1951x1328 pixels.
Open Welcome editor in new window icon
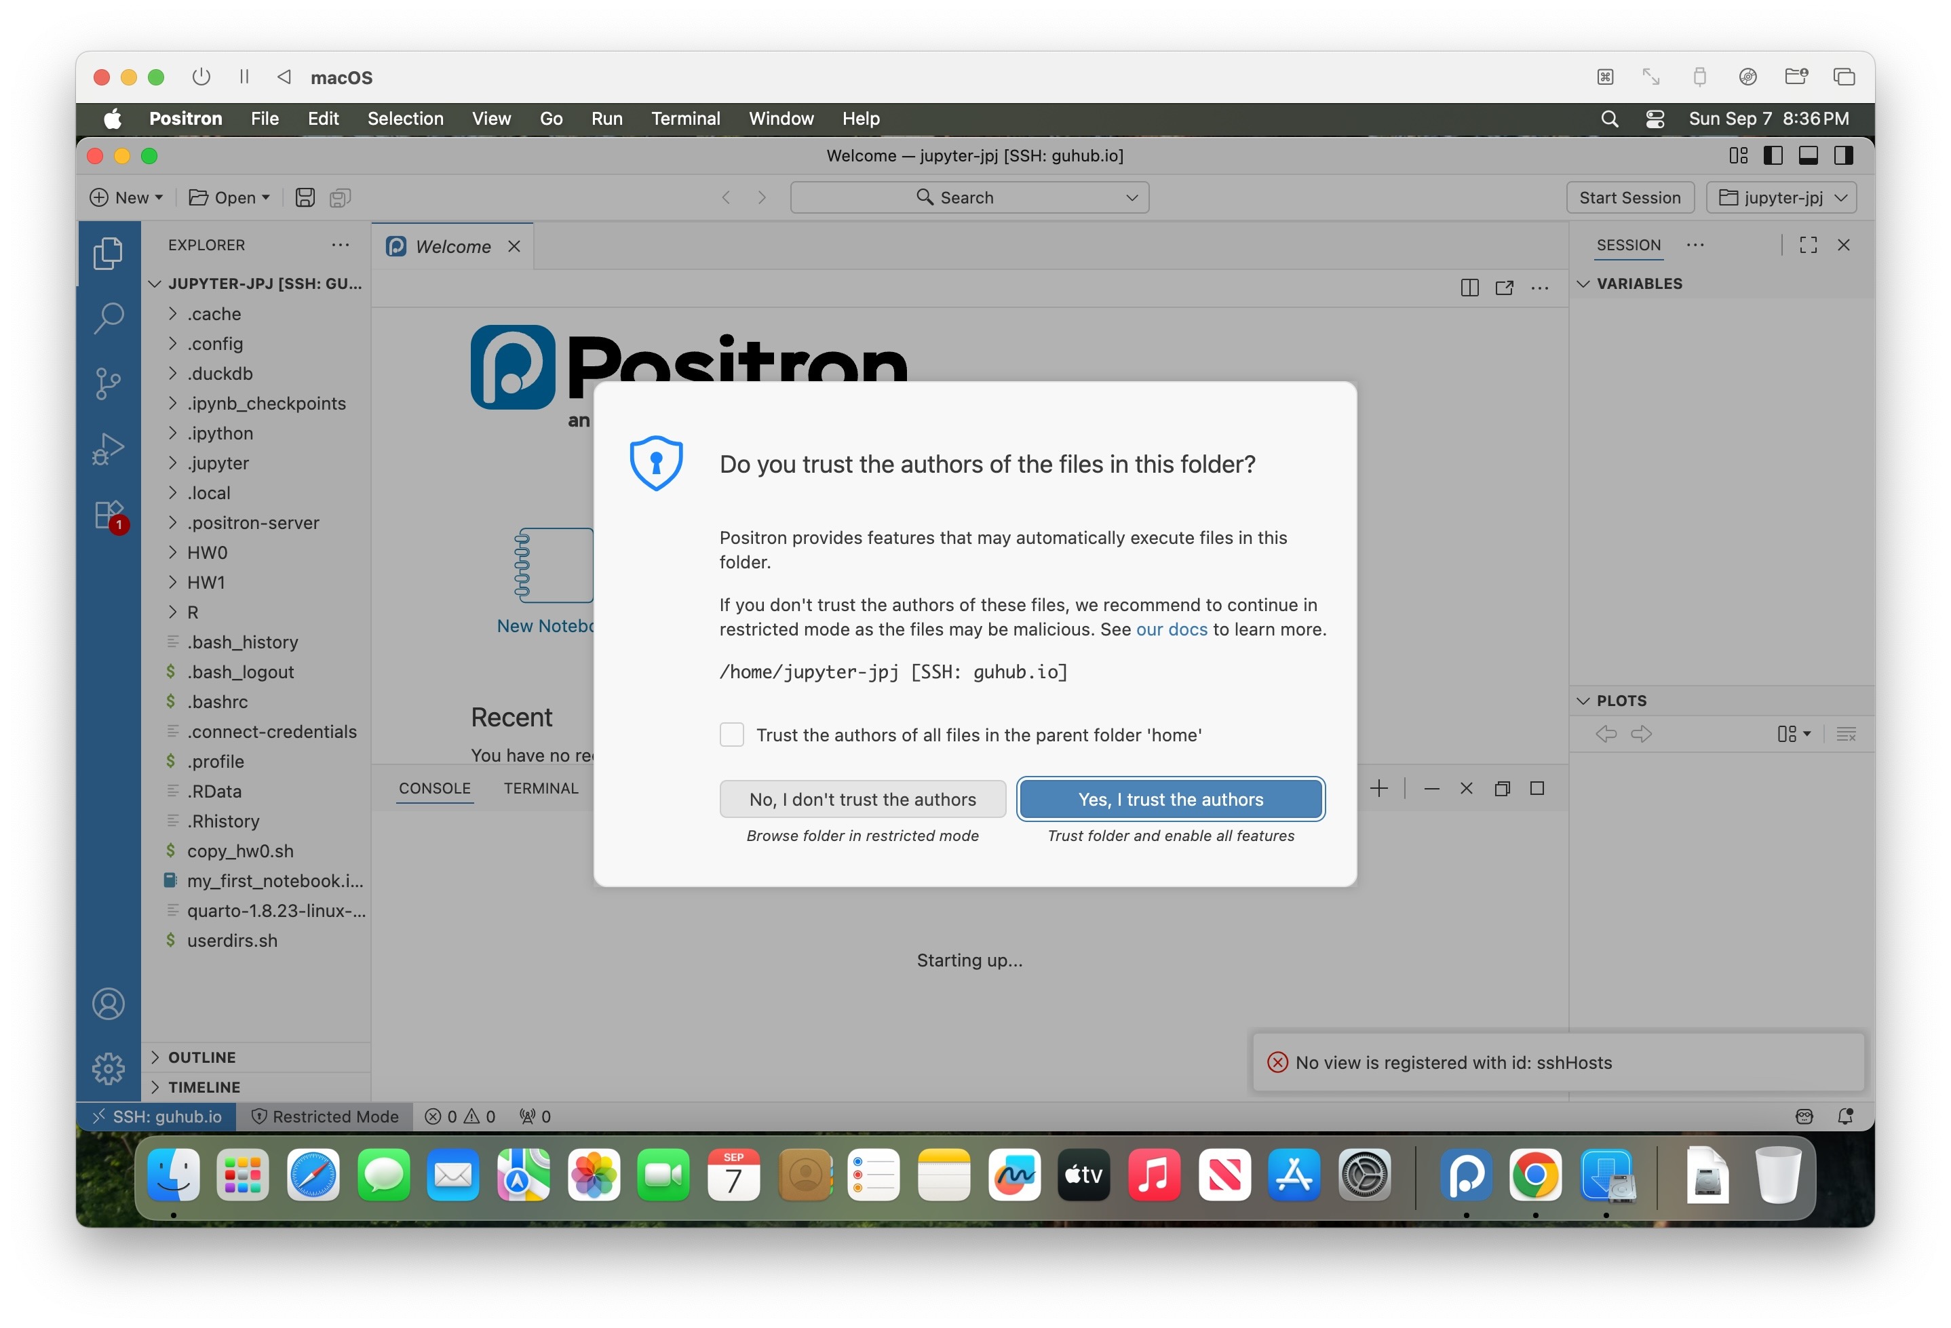coord(1505,288)
